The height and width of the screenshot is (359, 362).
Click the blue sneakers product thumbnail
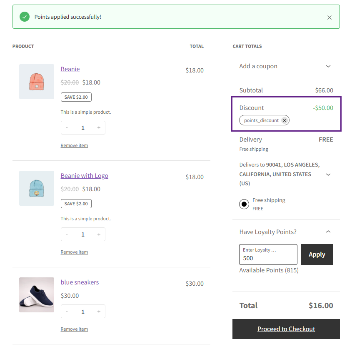tap(37, 295)
